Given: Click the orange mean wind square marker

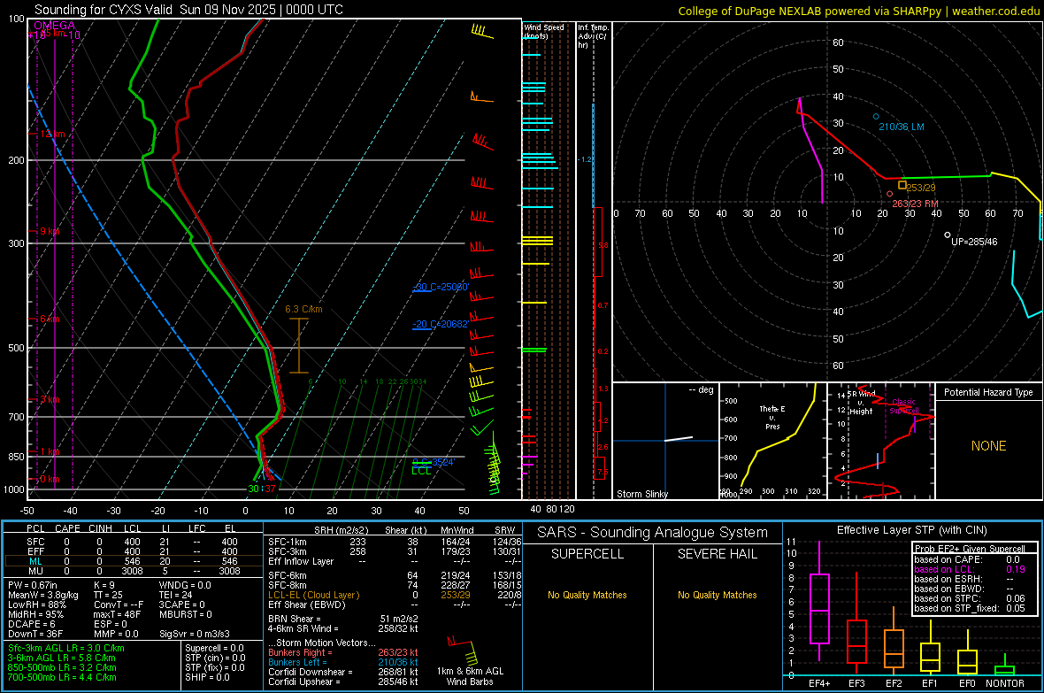Looking at the screenshot, I should pyautogui.click(x=902, y=185).
